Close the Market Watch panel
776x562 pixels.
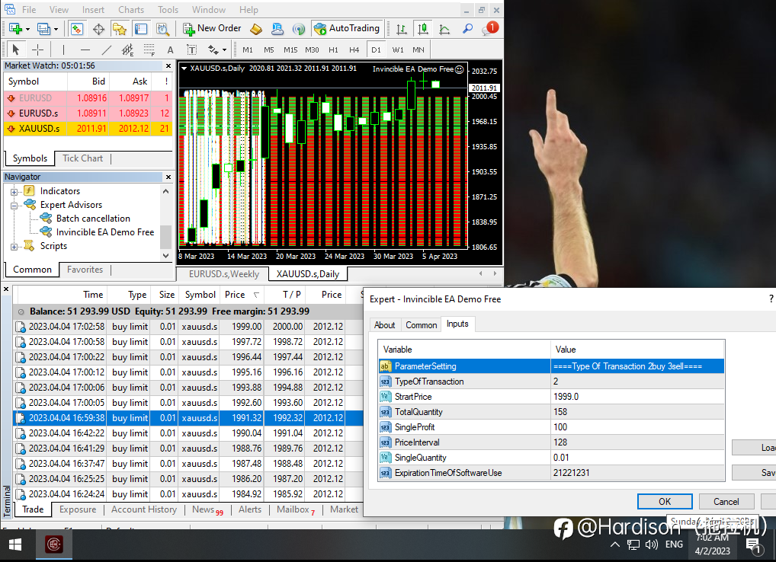click(x=168, y=65)
